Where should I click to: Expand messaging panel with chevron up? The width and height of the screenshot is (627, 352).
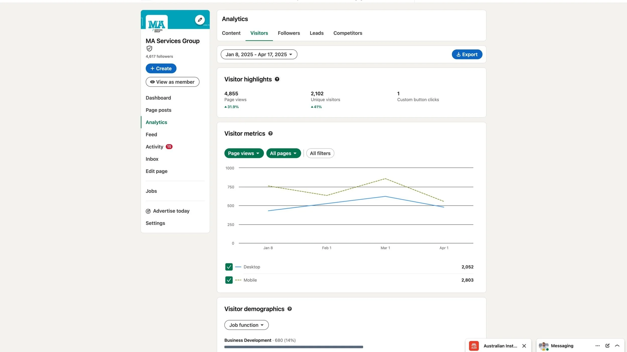pyautogui.click(x=617, y=346)
